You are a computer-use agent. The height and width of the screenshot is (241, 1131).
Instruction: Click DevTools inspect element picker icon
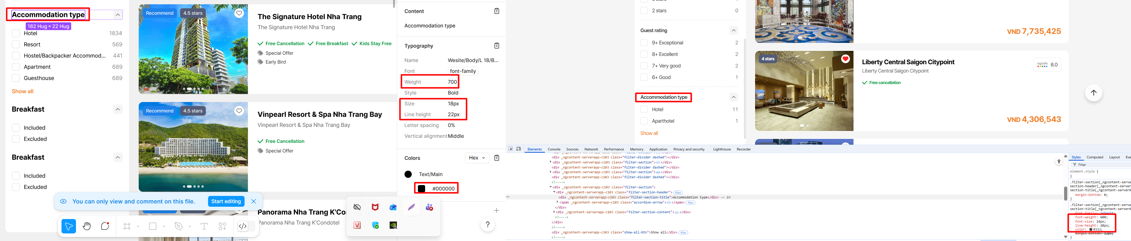pyautogui.click(x=511, y=149)
